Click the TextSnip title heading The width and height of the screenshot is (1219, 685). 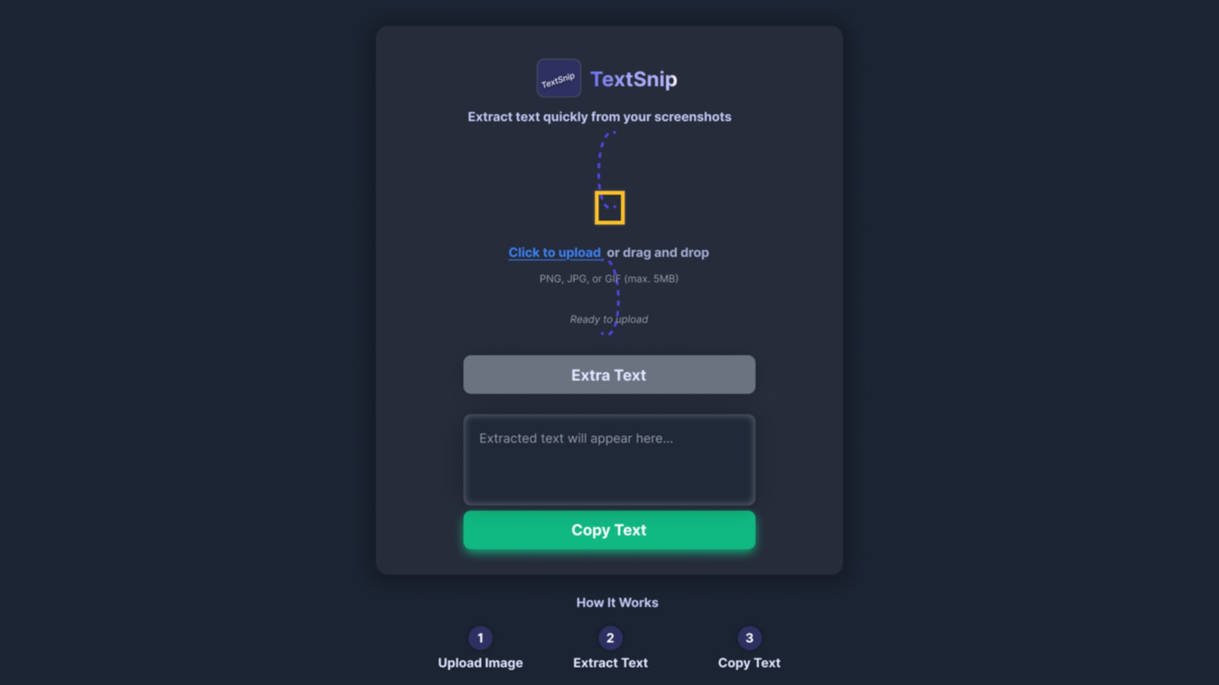[x=634, y=79]
